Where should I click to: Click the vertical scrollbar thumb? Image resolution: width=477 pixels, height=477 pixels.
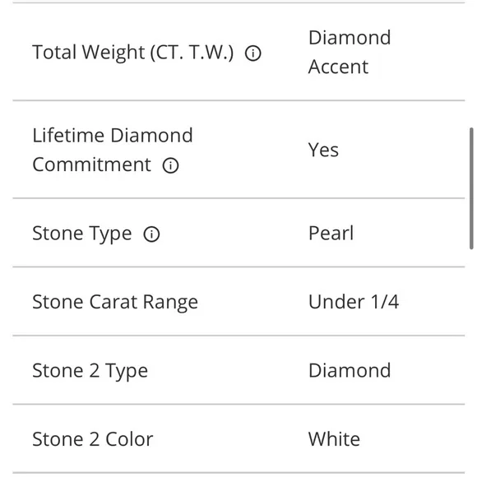pyautogui.click(x=471, y=188)
